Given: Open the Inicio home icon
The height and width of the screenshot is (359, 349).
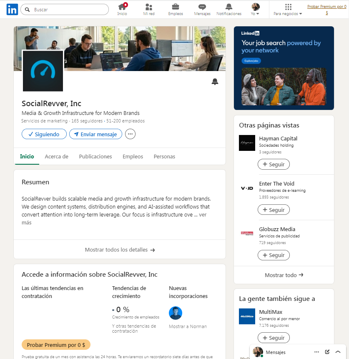Looking at the screenshot, I should pyautogui.click(x=122, y=7).
